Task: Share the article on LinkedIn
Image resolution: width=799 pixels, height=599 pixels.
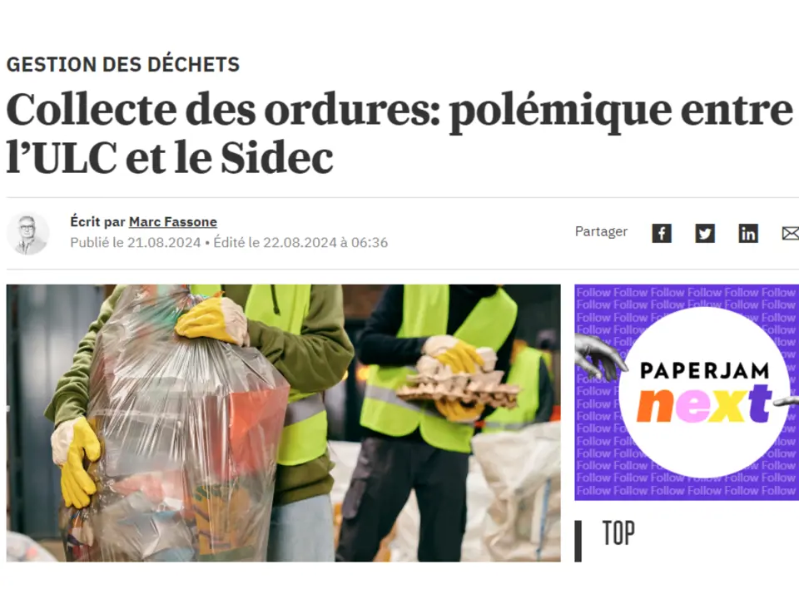Action: 748,233
